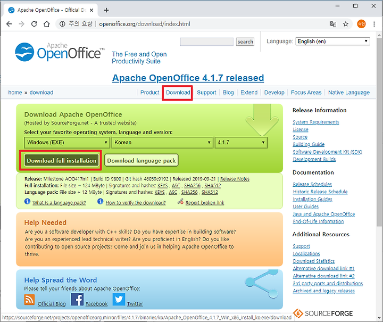
Task: Click the browser back arrow
Action: (x=9, y=24)
